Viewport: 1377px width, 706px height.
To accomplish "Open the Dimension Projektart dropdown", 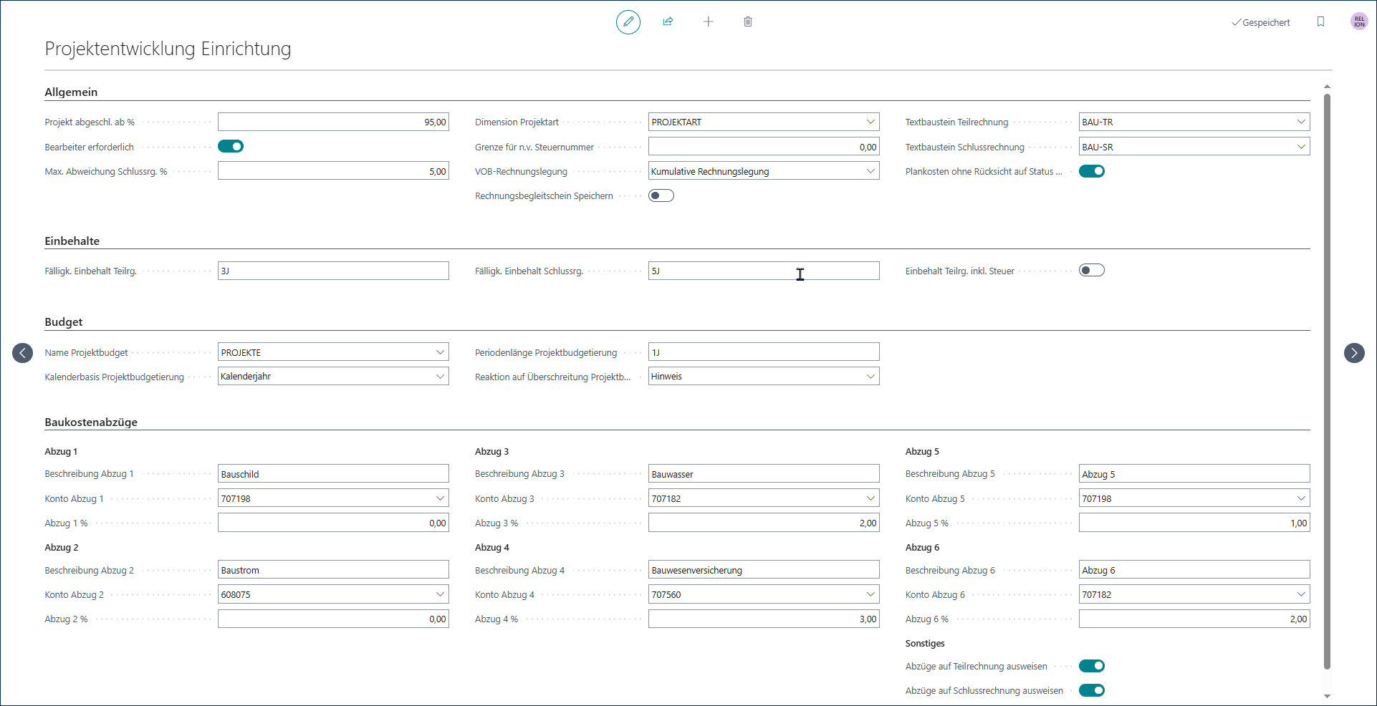I will [x=870, y=122].
